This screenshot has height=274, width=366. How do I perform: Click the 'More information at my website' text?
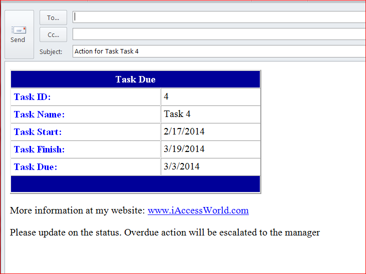pyautogui.click(x=78, y=210)
